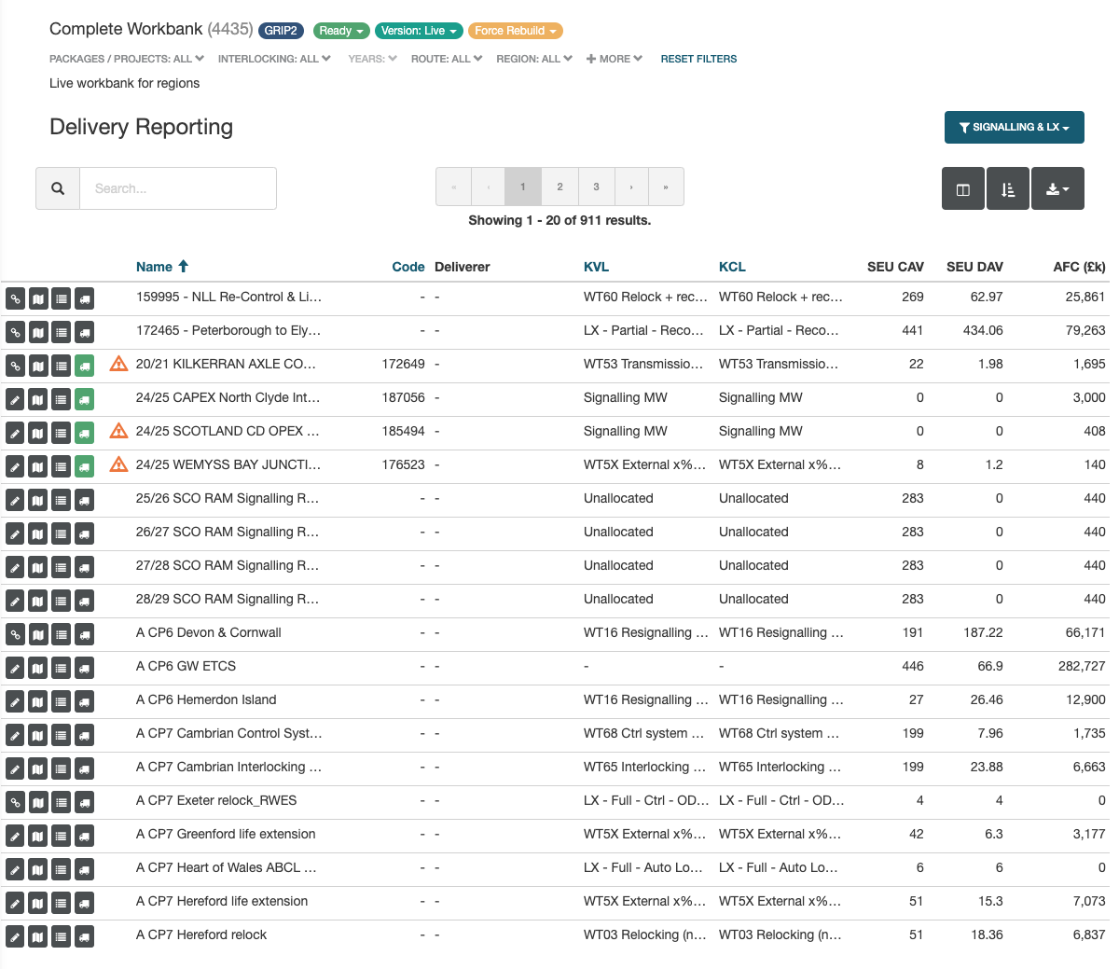Expand the SIGNALLING & LX filter dropdown
This screenshot has height=969, width=1119.
click(x=1014, y=128)
